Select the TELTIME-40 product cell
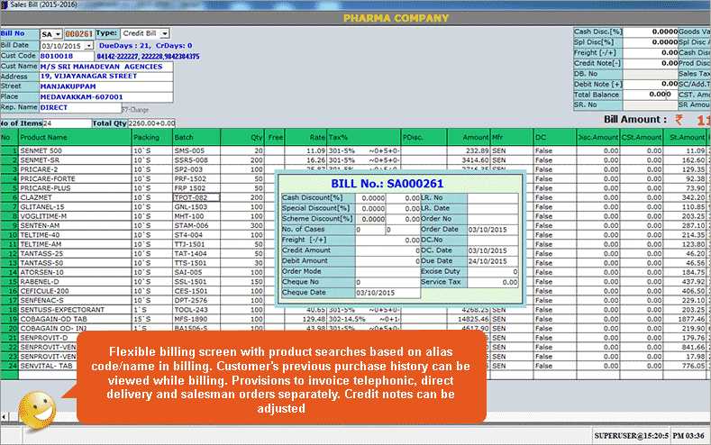 click(x=75, y=235)
